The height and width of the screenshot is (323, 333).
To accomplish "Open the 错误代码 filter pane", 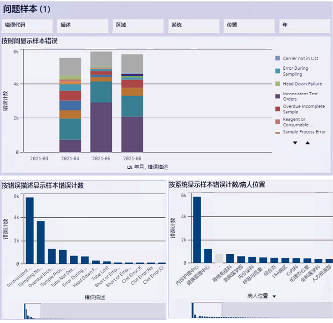I will pyautogui.click(x=27, y=25).
